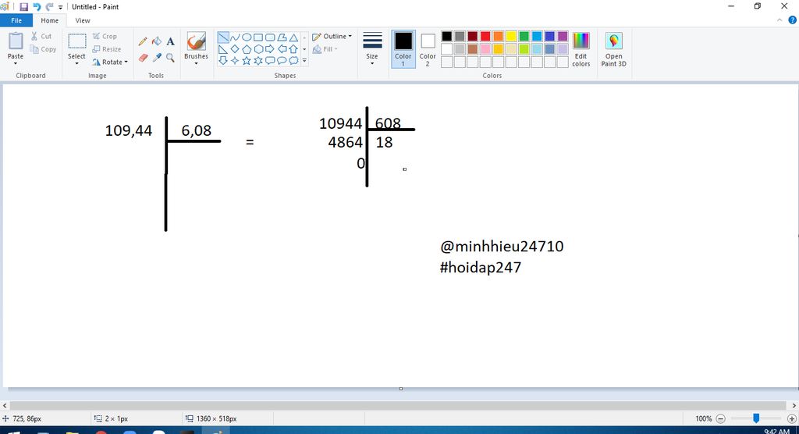The image size is (799, 434).
Task: Click the Brushes tool icon
Action: pos(196,41)
